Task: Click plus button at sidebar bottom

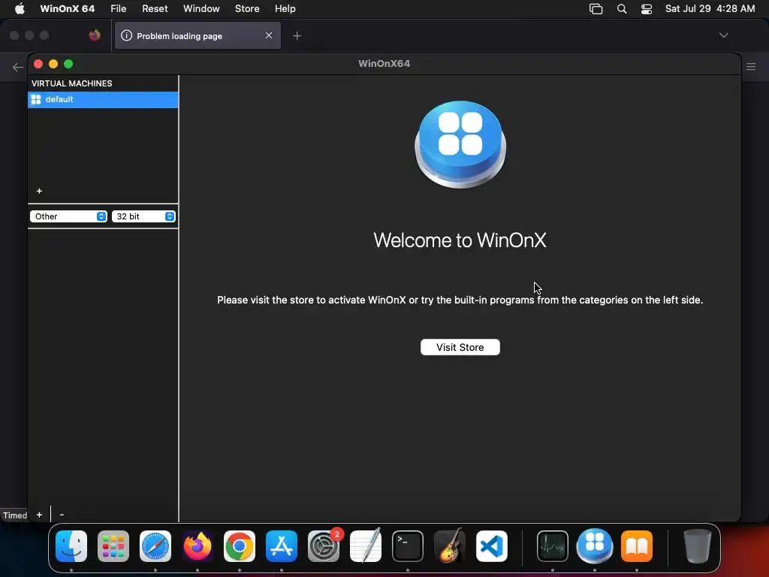Action: point(39,515)
